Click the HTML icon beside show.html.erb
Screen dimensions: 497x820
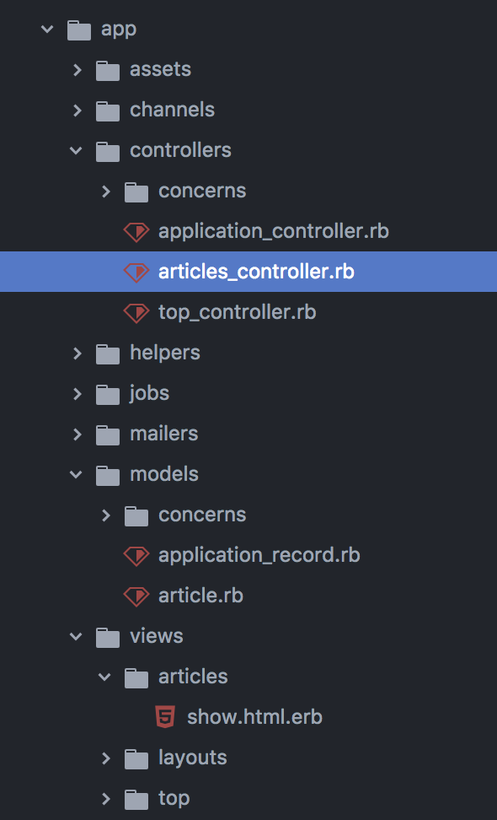click(163, 717)
